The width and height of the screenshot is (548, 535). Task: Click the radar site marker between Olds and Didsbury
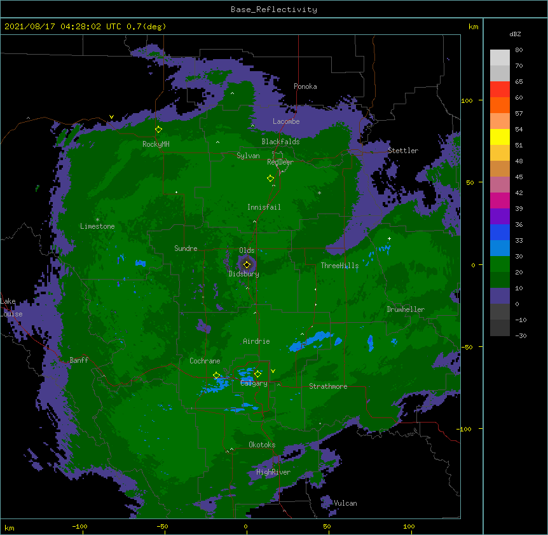coord(247,265)
